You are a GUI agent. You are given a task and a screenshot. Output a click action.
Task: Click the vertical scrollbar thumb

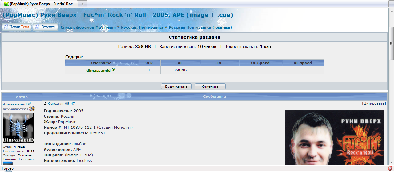(x=392, y=43)
